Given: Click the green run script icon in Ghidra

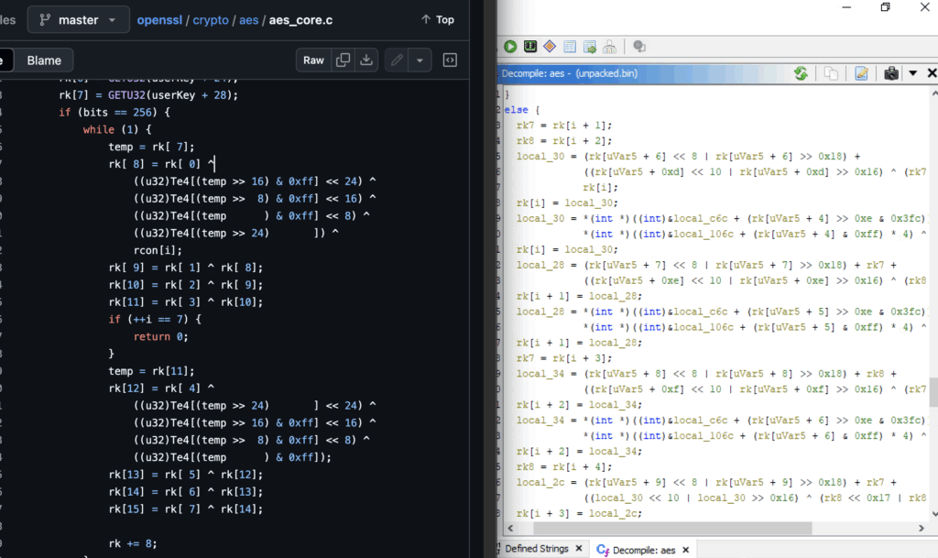Looking at the screenshot, I should coord(510,46).
